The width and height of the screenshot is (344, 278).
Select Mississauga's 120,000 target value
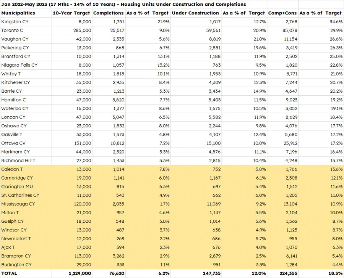(82, 204)
